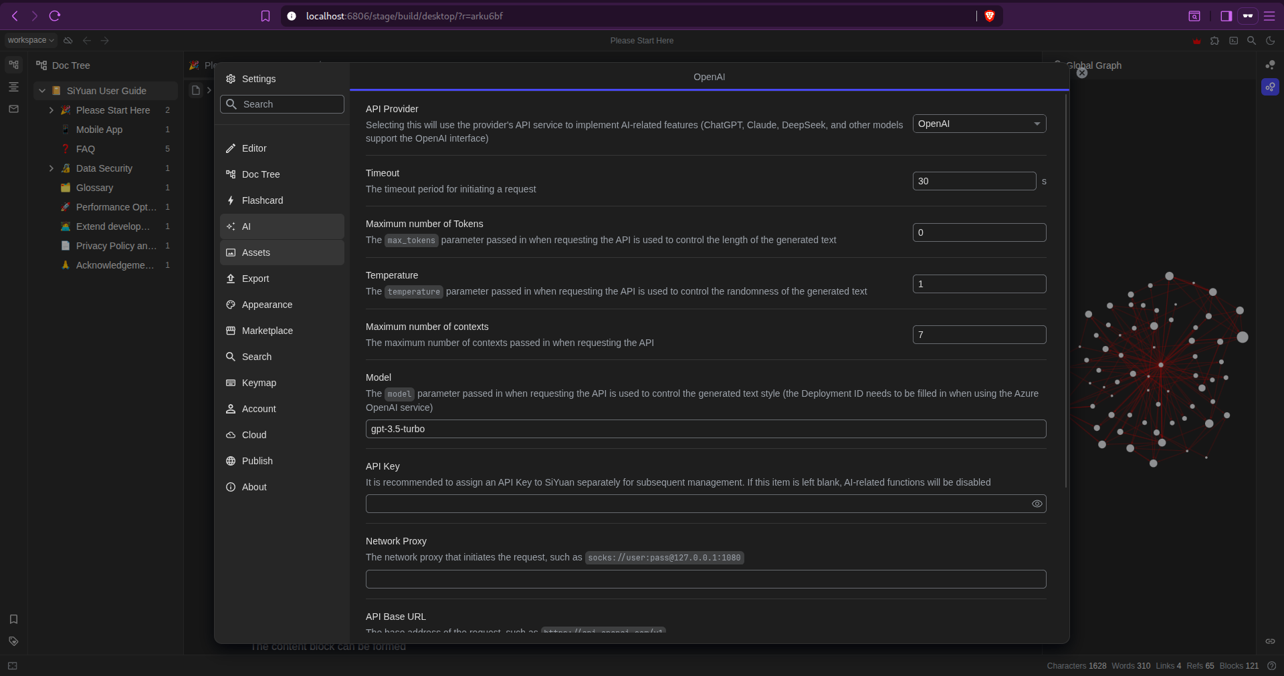Focus the Settings search box
Screen dimensions: 1284x676
[x=282, y=104]
